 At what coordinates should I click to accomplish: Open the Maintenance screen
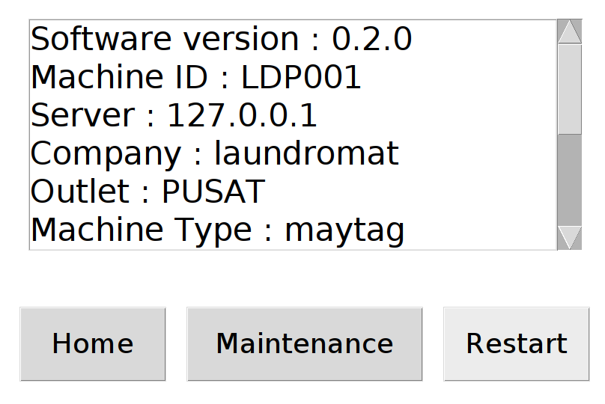pyautogui.click(x=304, y=344)
